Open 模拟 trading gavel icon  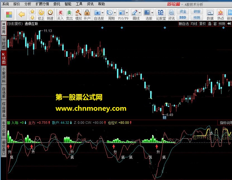(x=78, y=14)
